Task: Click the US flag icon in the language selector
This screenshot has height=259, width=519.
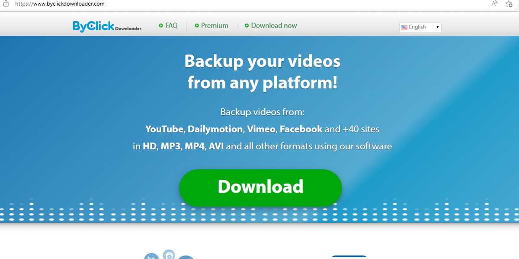Action: click(x=404, y=27)
